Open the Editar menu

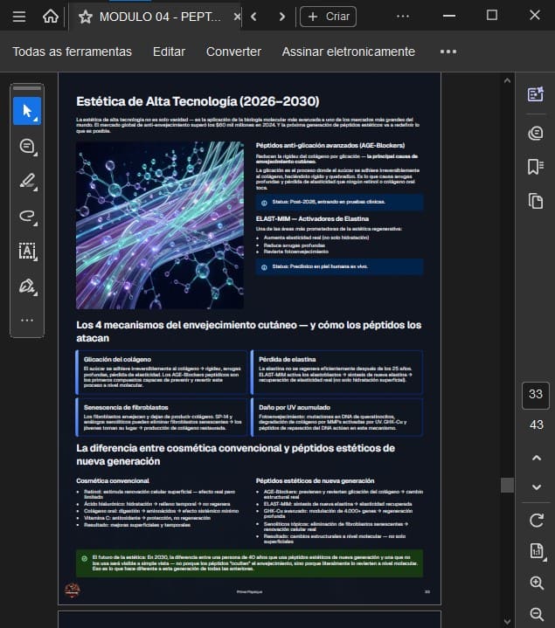[169, 52]
